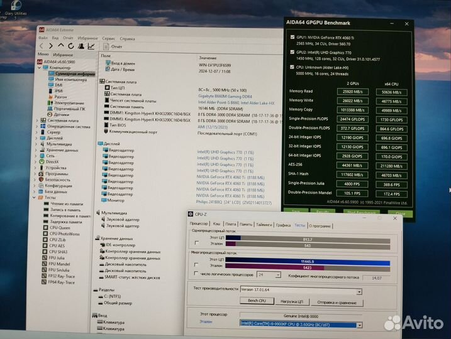Open the Вид menu in AIDA64
This screenshot has height=339, width=451.
click(55, 38)
